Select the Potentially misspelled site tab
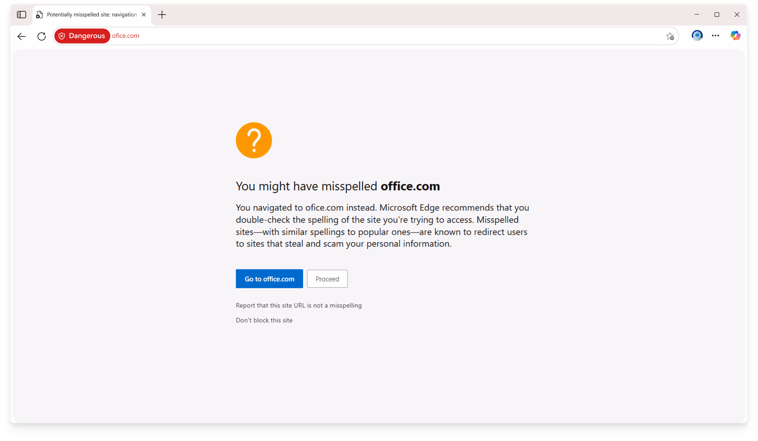 [x=92, y=15]
